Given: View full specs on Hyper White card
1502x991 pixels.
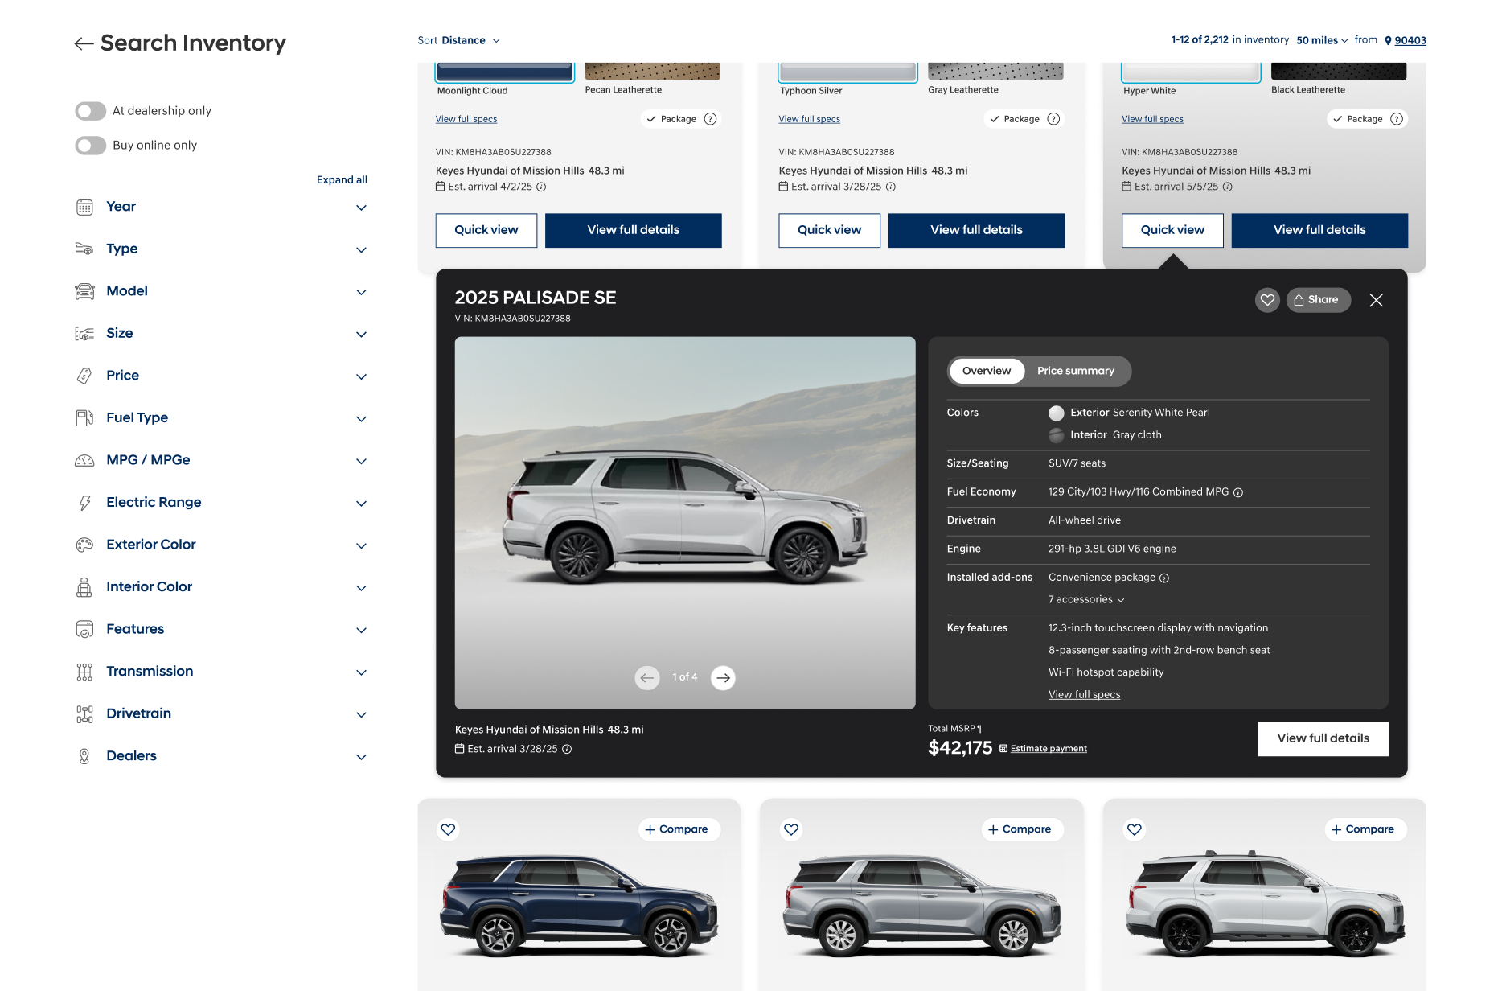Looking at the screenshot, I should click(1152, 119).
